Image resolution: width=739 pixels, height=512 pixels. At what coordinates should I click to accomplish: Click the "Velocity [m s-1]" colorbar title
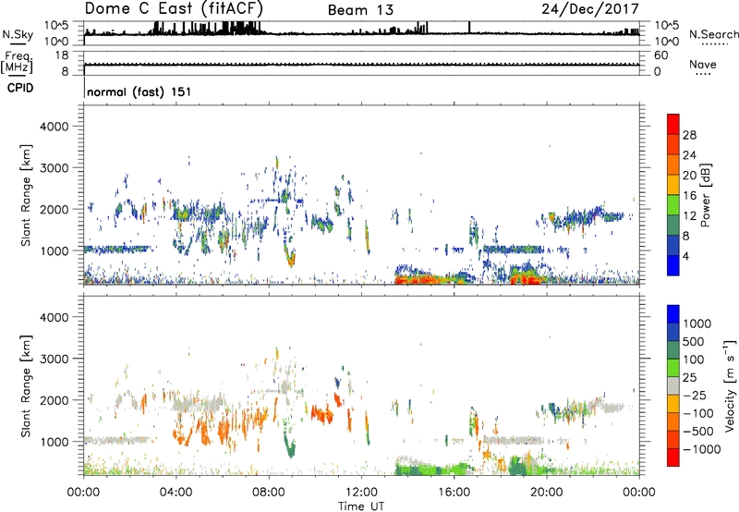(x=730, y=385)
